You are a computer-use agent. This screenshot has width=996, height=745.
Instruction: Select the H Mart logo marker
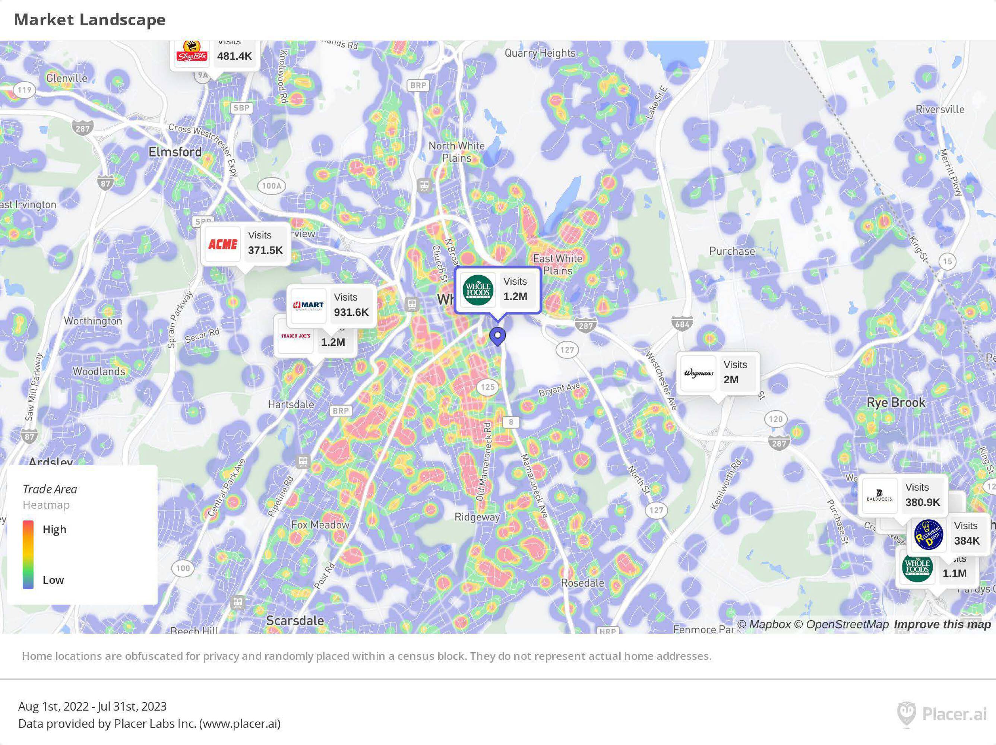(x=309, y=306)
